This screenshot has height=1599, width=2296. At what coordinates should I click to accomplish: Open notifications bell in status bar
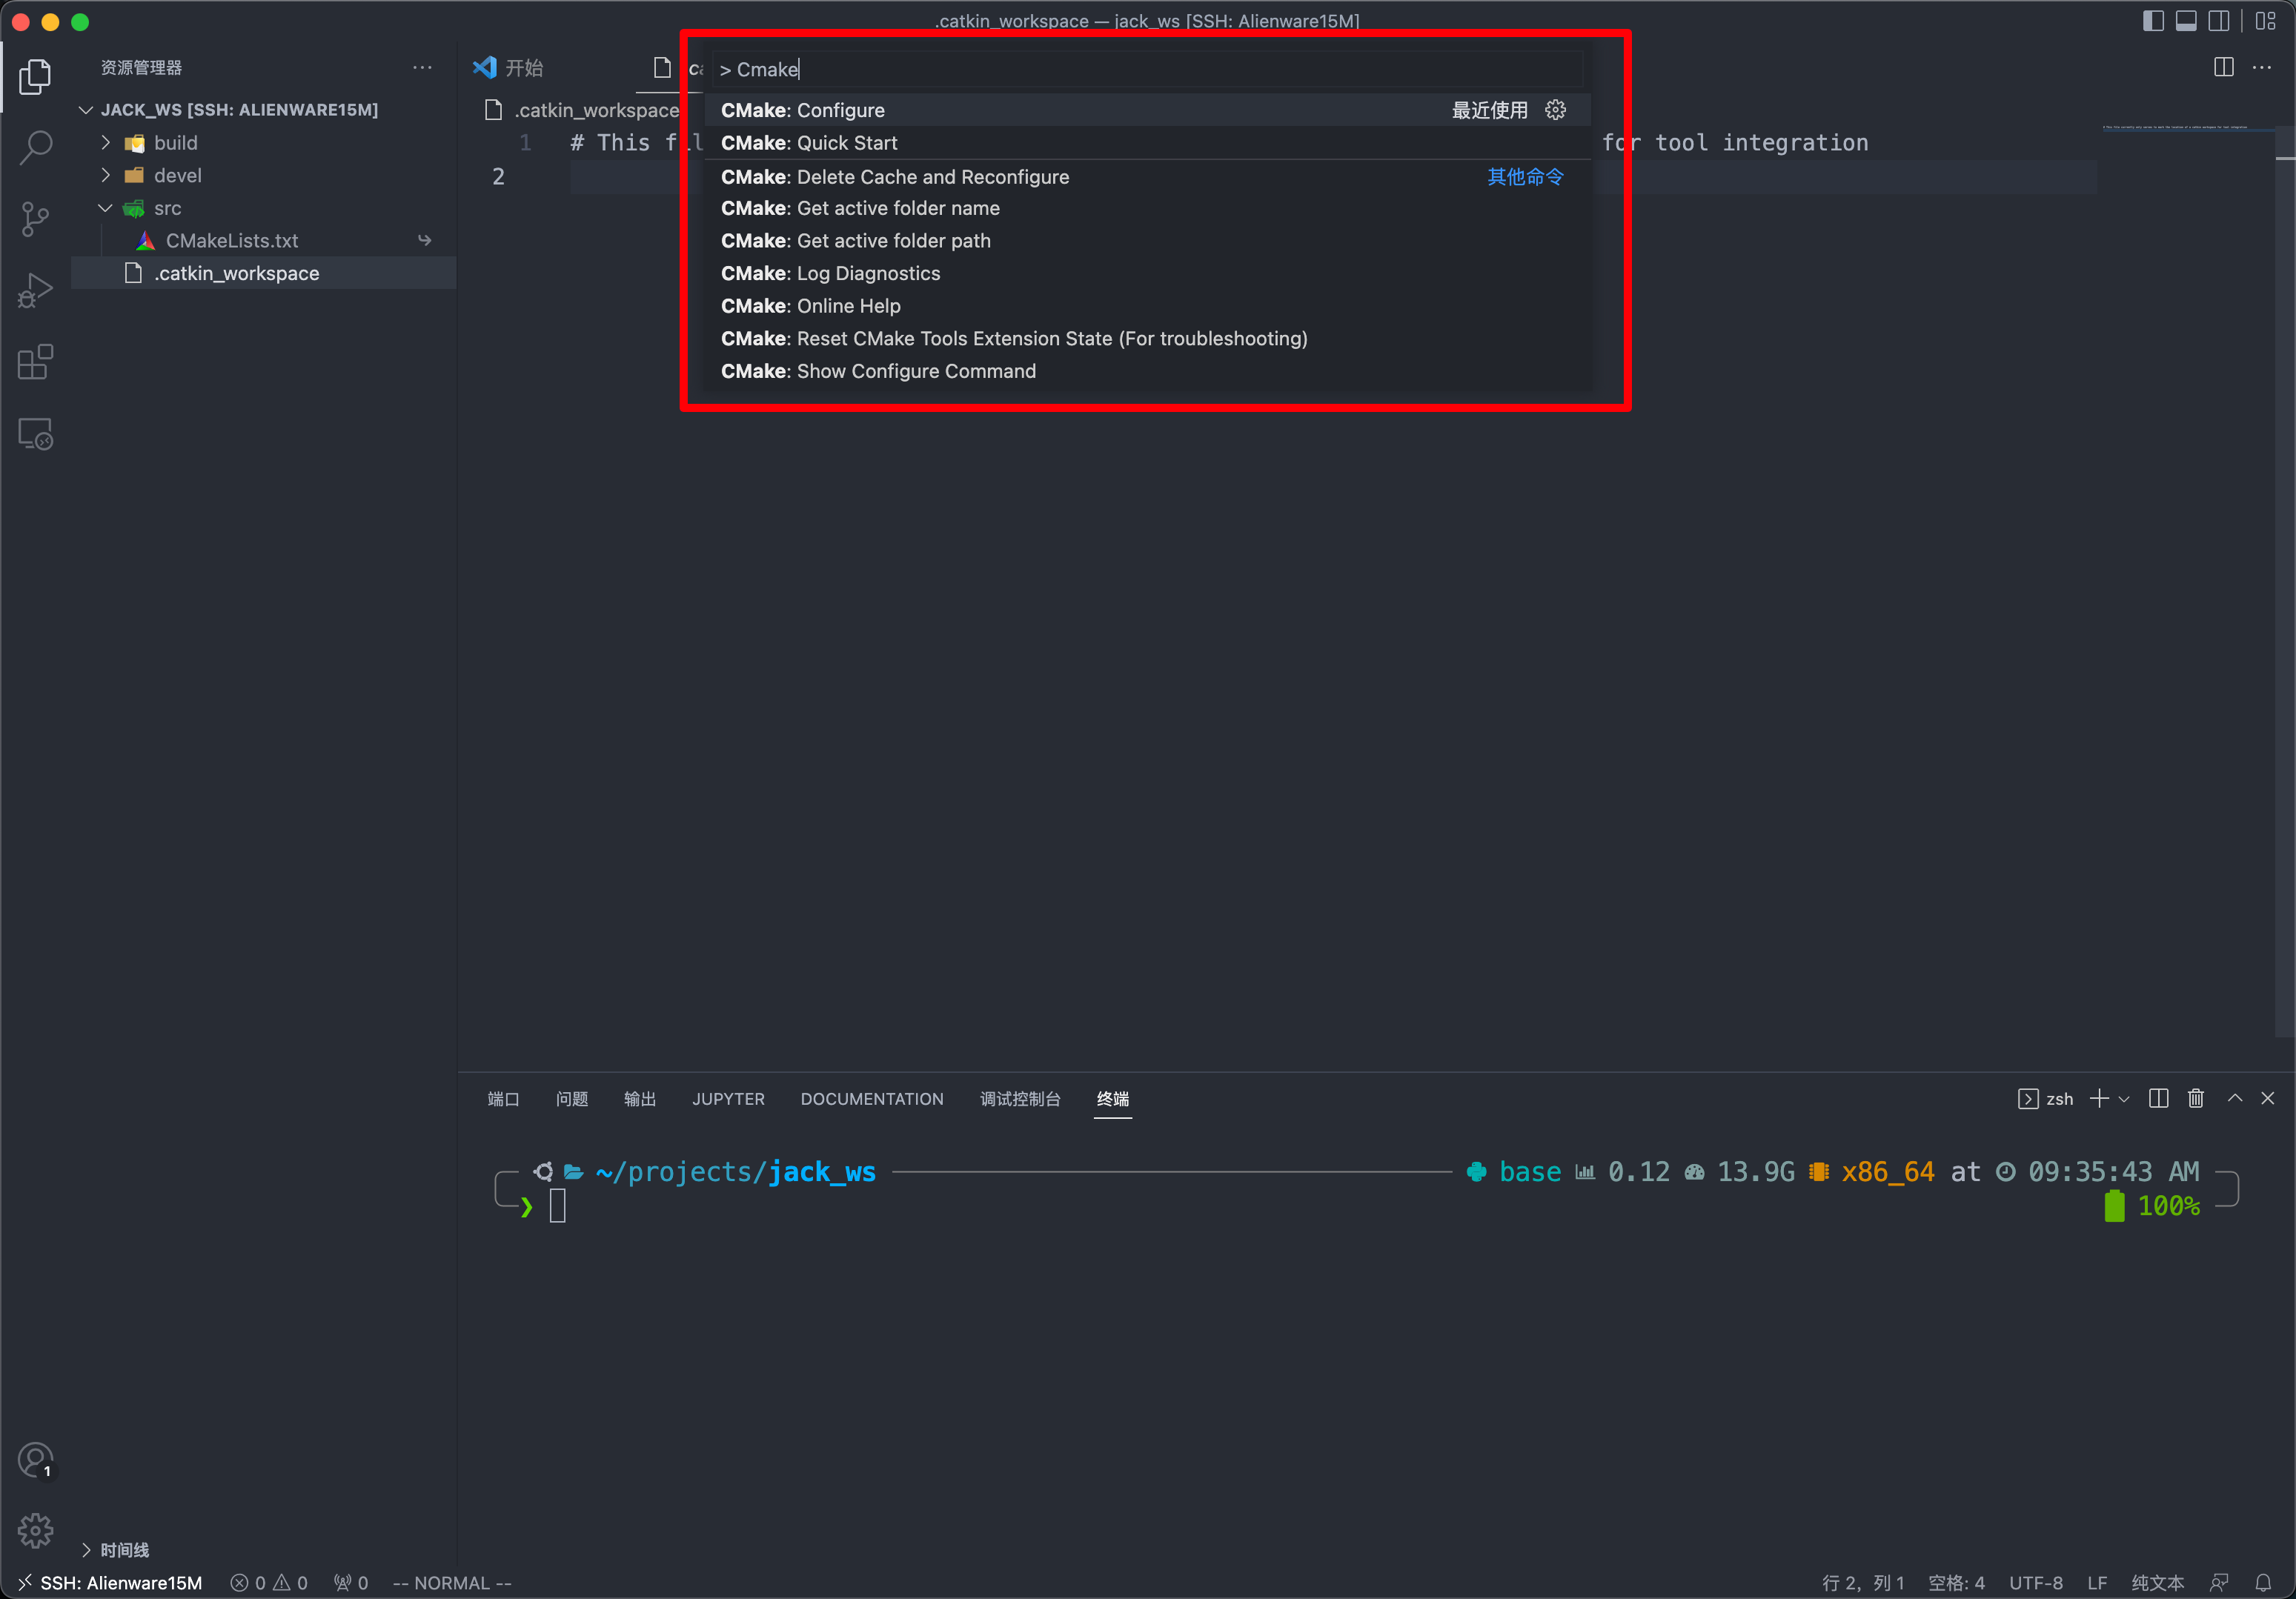(2263, 1583)
